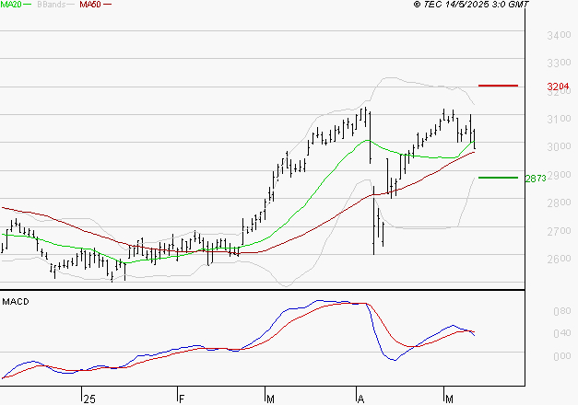Click the green support line marker
This screenshot has height=405, width=578.
pyautogui.click(x=498, y=178)
